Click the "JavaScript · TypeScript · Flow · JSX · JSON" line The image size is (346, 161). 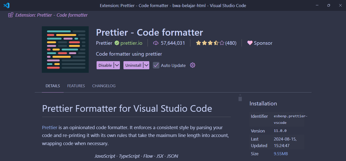pyautogui.click(x=136, y=156)
